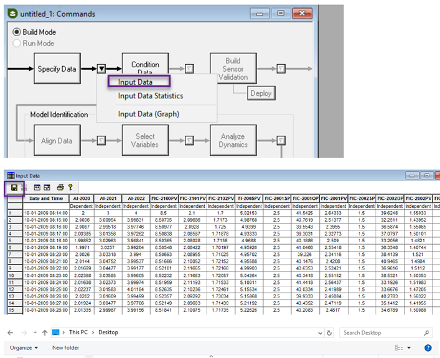Click the search magnifier icon in Search Desktop
The image size is (440, 358).
426,333
